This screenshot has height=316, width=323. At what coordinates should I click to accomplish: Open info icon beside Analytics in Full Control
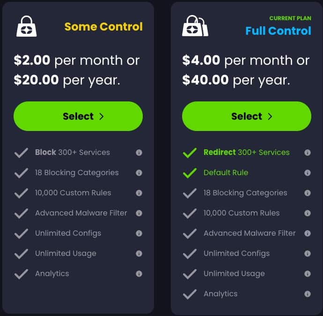click(308, 294)
